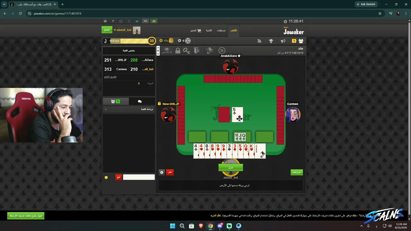Click the XP level progress bar

click(x=129, y=41)
